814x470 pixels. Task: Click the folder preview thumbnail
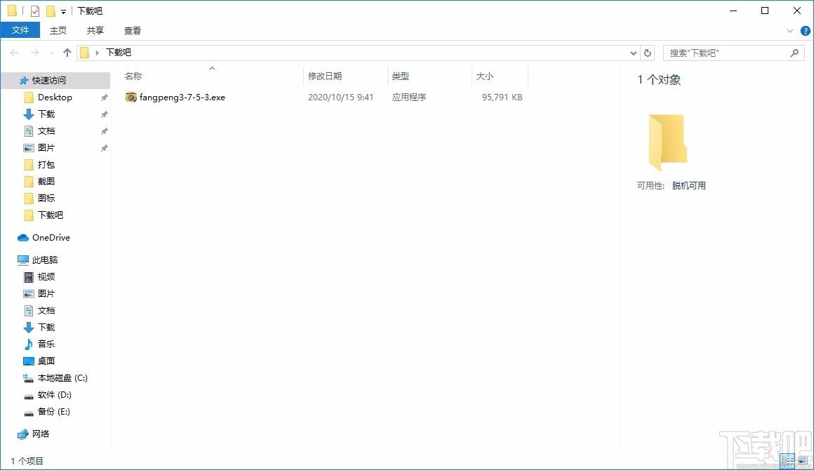point(668,142)
